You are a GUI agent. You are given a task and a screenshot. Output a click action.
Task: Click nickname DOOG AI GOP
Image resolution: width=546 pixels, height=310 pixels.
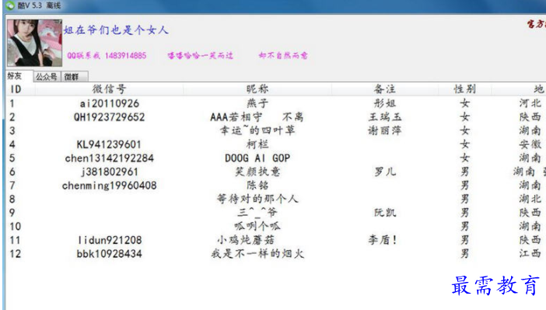tap(257, 158)
